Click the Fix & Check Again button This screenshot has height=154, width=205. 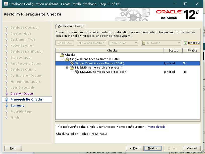[x=91, y=43]
